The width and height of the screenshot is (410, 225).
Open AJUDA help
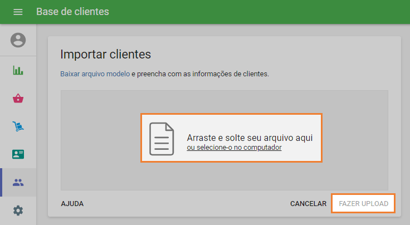(x=72, y=204)
